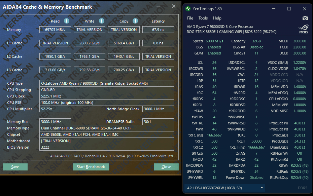Click the tRFC (ns) 166.6667 value
Image resolution: width=313 pixels, height=196 pixels.
[214, 135]
